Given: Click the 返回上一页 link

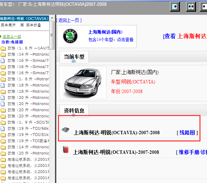Looking at the screenshot, I should [x=69, y=20].
